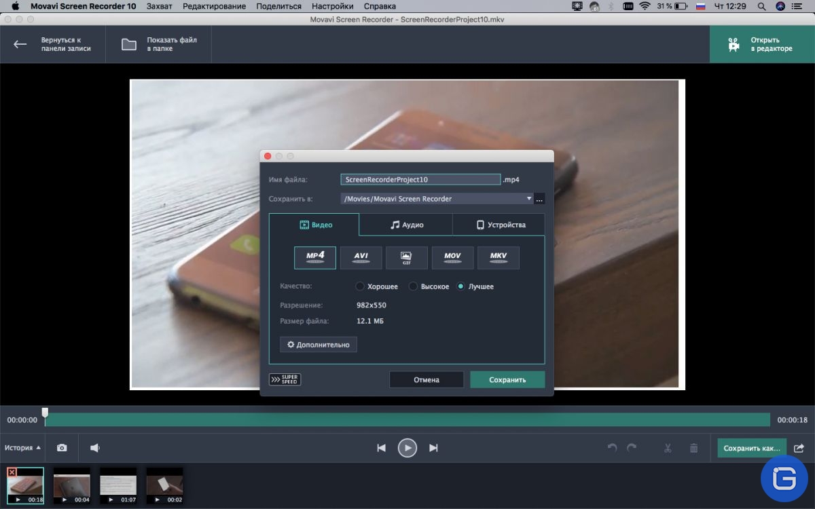Close the save dialog with the red button
Screen dimensions: 815x509
(268, 156)
